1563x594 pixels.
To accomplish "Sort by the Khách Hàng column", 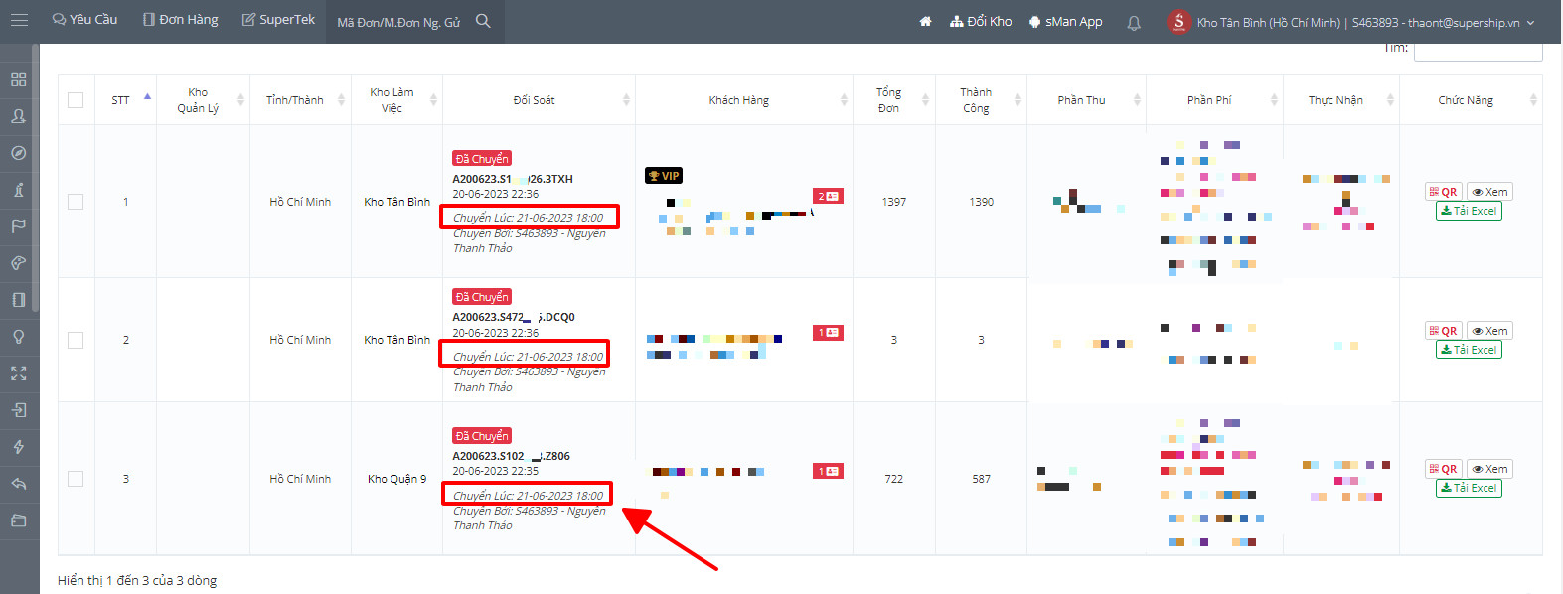I will click(744, 100).
